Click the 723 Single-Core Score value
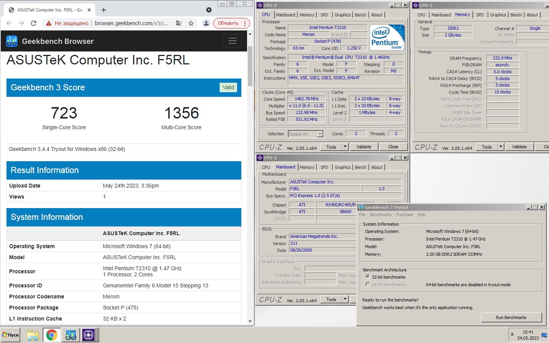Image resolution: width=549 pixels, height=343 pixels. click(x=64, y=113)
